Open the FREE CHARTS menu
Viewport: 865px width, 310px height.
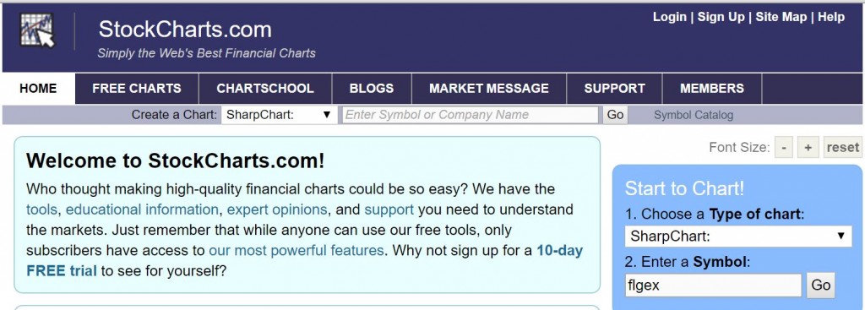137,88
